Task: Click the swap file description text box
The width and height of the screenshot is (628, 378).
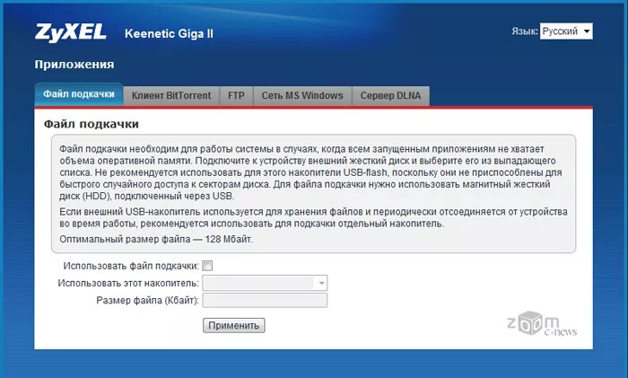Action: (313, 194)
